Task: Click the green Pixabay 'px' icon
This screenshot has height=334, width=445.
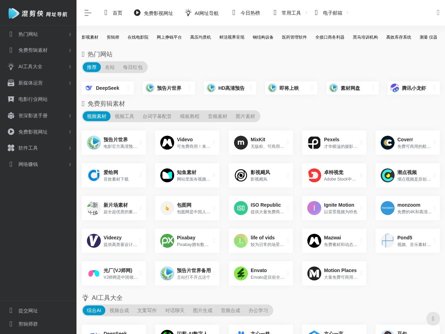Action: [167, 241]
